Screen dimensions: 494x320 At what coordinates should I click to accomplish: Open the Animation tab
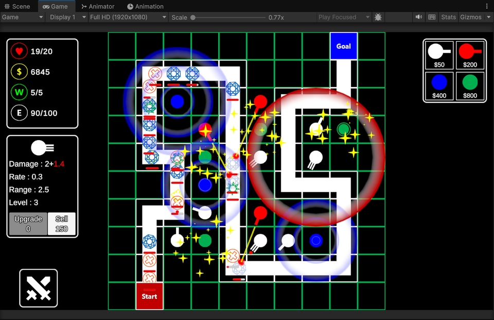coord(145,6)
